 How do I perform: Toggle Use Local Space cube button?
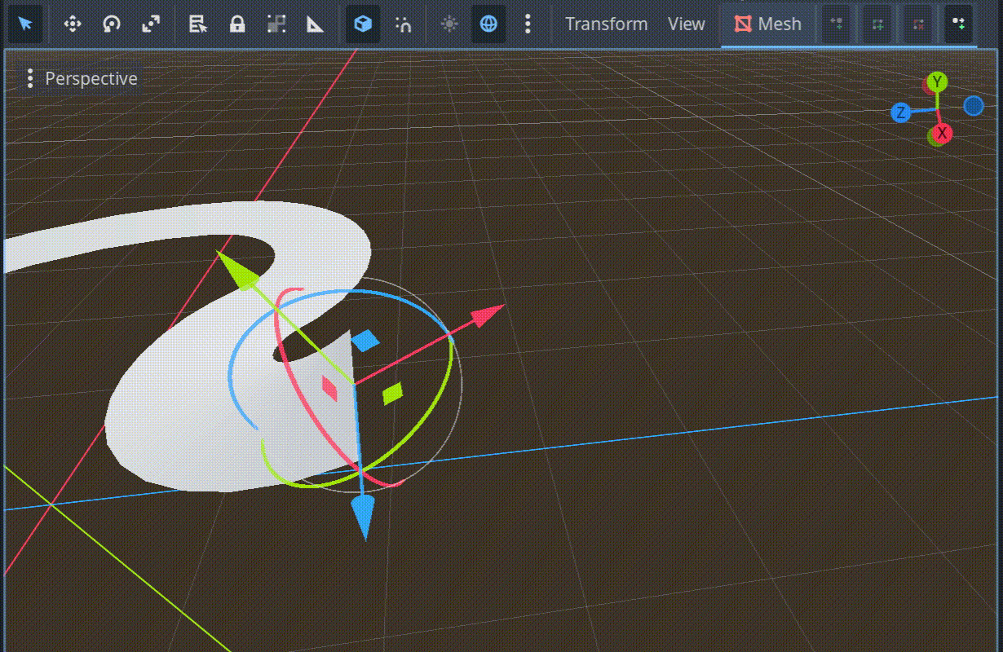pos(363,24)
